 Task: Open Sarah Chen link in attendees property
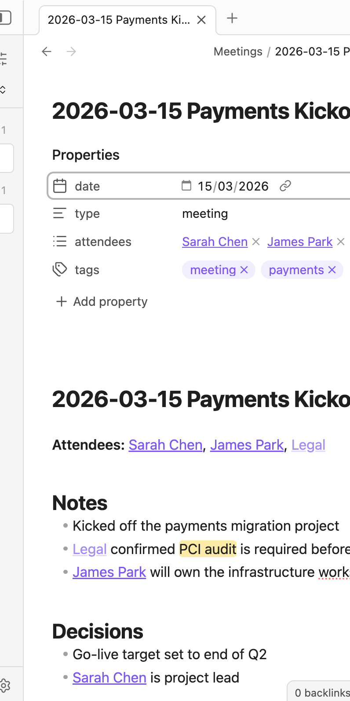tap(215, 242)
